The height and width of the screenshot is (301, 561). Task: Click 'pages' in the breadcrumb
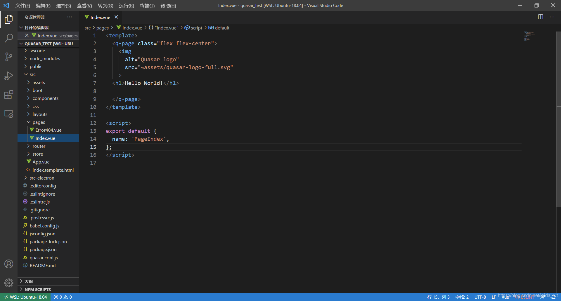102,28
